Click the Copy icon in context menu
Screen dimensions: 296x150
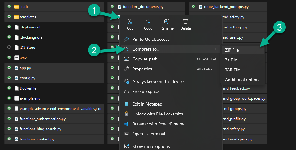point(148,21)
